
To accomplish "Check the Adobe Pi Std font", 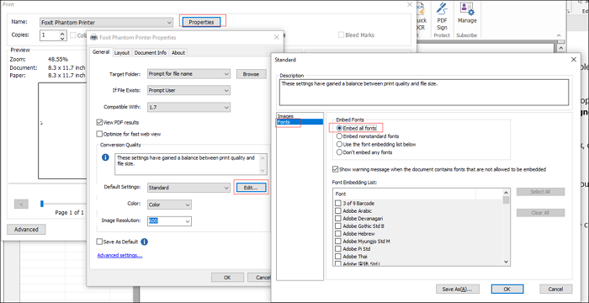I will pyautogui.click(x=338, y=249).
